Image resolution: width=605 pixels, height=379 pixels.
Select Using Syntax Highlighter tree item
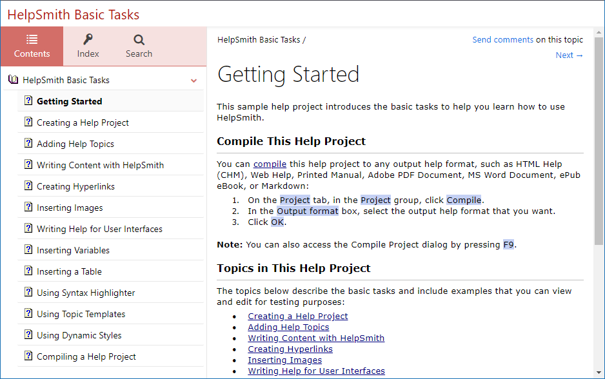pyautogui.click(x=110, y=293)
